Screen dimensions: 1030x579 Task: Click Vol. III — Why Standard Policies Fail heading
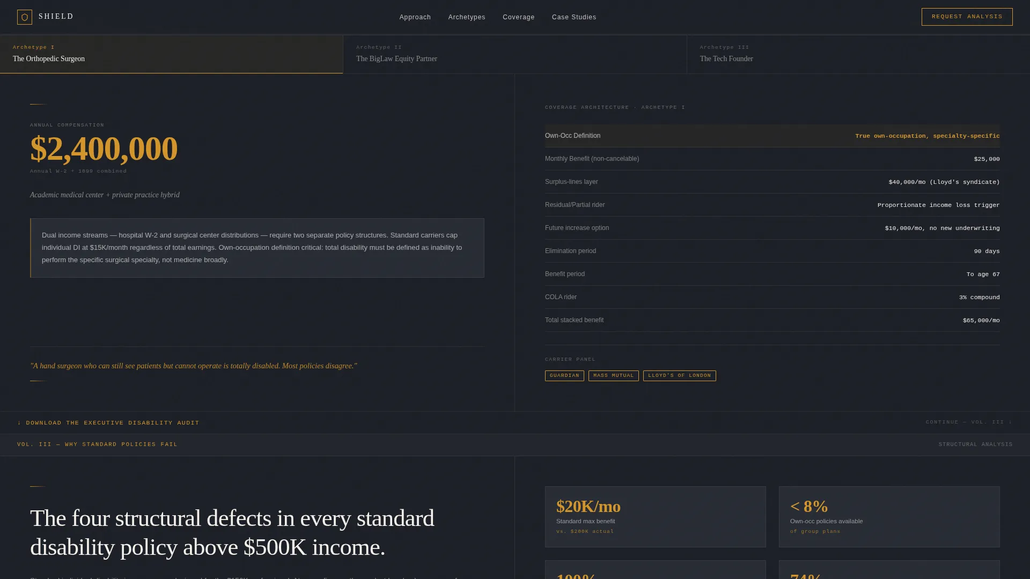[97, 444]
